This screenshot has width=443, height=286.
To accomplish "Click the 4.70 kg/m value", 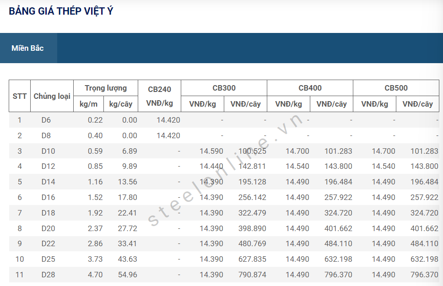I will [x=95, y=275].
